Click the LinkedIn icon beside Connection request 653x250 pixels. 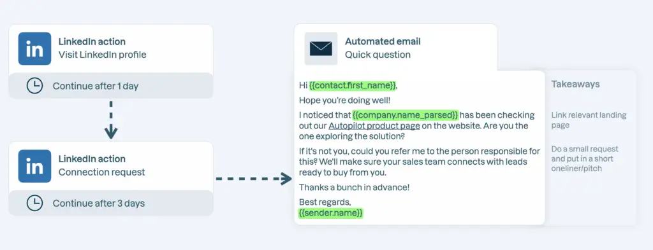pos(34,166)
